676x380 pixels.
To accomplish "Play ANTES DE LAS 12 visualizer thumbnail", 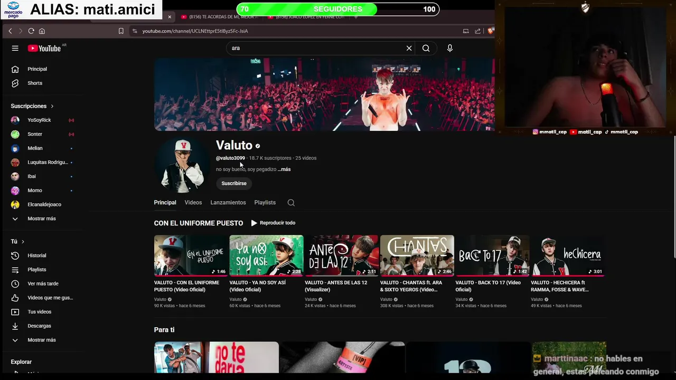I will (x=342, y=255).
